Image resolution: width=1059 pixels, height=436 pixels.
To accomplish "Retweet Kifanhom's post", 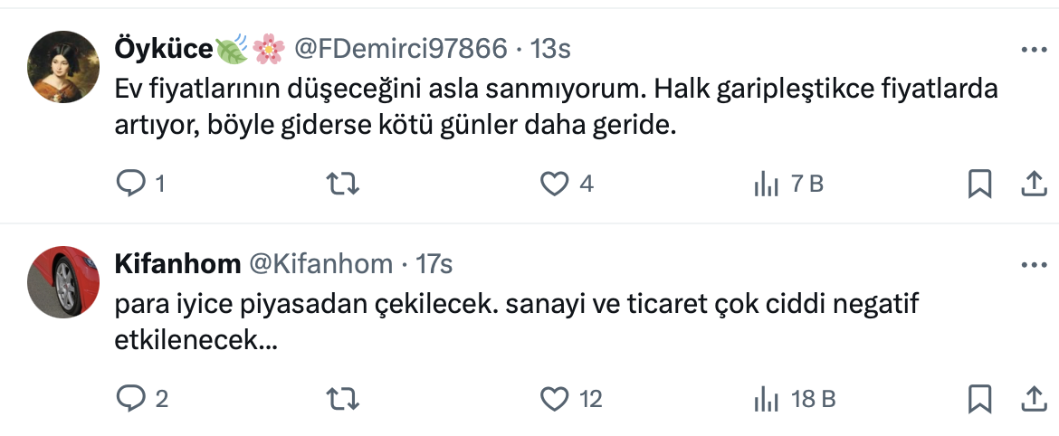I will coord(343,398).
